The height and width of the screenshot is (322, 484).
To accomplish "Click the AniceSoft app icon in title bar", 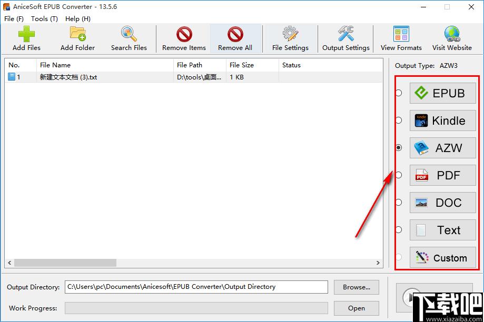I will (x=6, y=7).
